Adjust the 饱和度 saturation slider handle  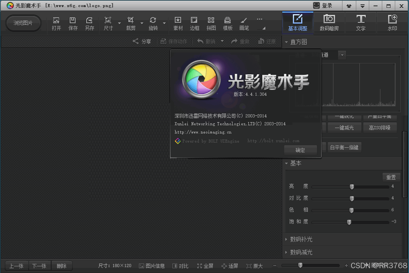click(349, 222)
